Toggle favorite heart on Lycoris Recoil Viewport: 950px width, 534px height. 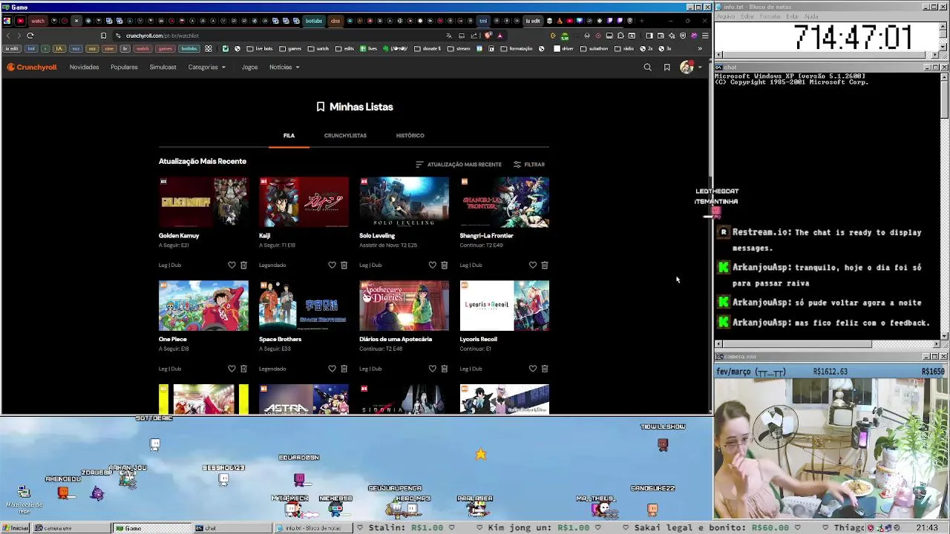click(532, 369)
